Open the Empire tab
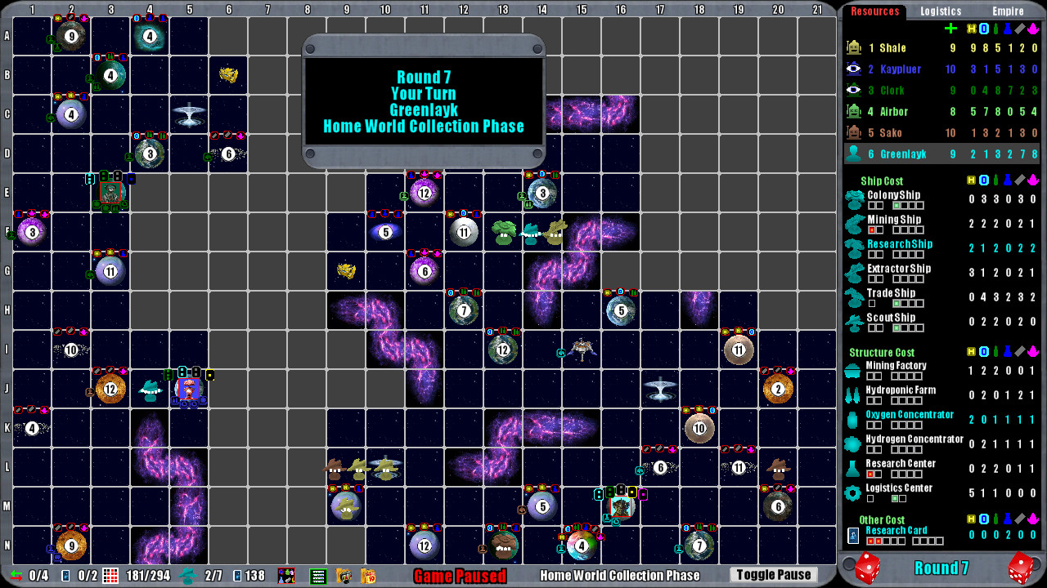 1009,11
